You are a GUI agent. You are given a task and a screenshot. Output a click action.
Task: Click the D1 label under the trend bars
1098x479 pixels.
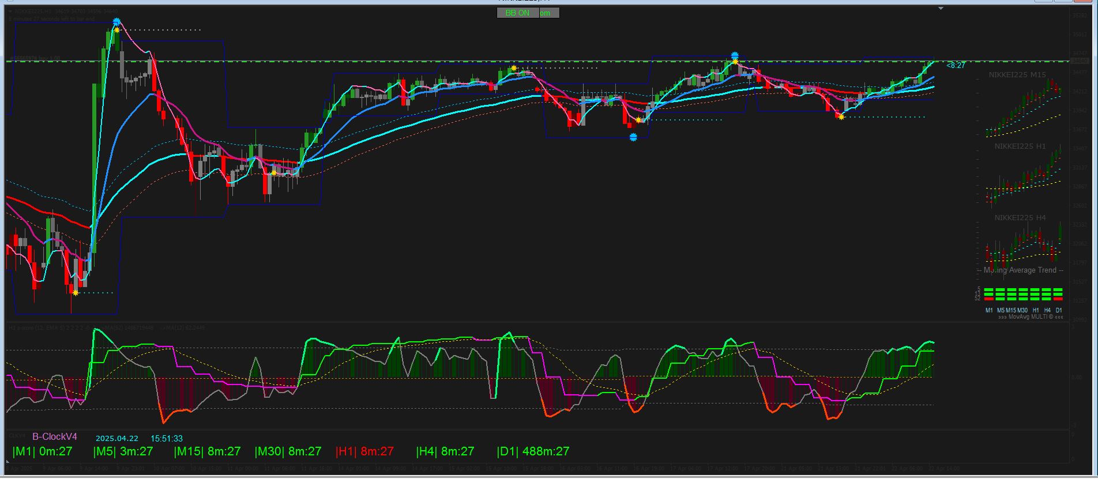coord(1059,310)
